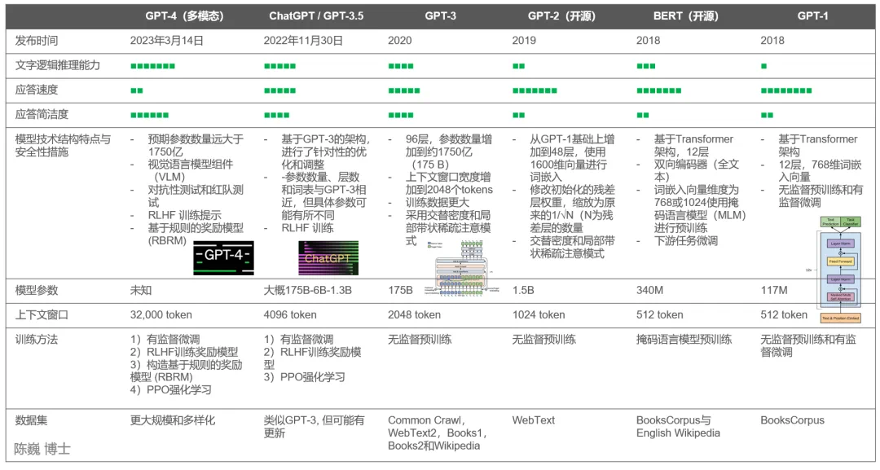Click GPT-4 parameter value '未知'

[141, 291]
